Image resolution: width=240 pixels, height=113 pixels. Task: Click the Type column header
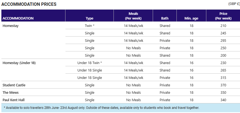click(x=89, y=18)
